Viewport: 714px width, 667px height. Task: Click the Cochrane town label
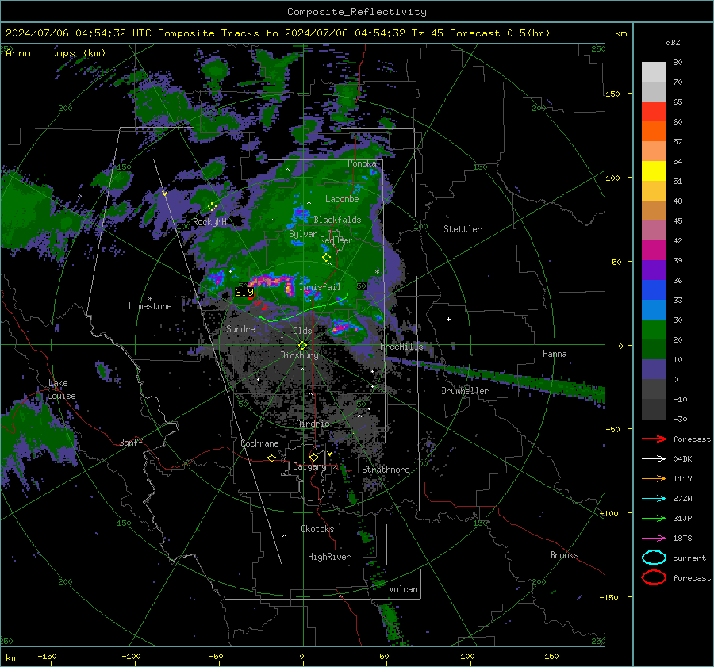tap(259, 443)
